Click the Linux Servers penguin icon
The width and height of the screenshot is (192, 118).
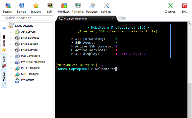click(x=17, y=50)
